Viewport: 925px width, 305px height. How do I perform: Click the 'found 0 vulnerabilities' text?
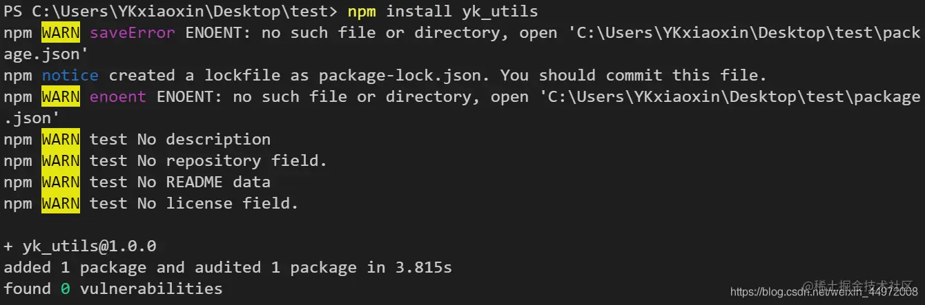(113, 289)
